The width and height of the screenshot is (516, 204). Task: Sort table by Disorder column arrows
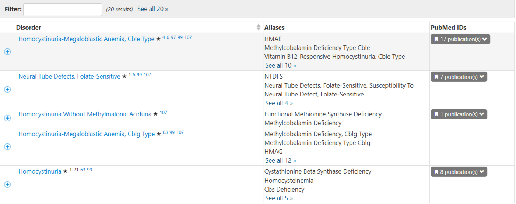tap(259, 28)
